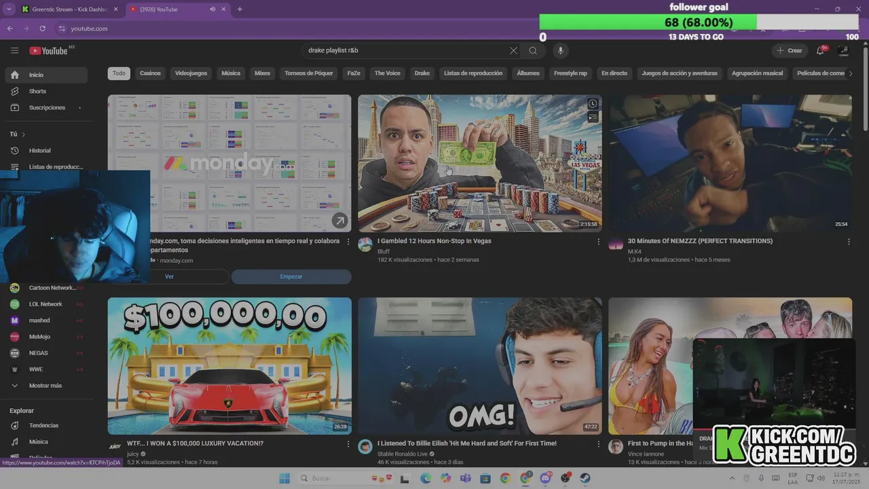Select the Listas de reproducción chip
This screenshot has width=869, height=489.
click(473, 73)
